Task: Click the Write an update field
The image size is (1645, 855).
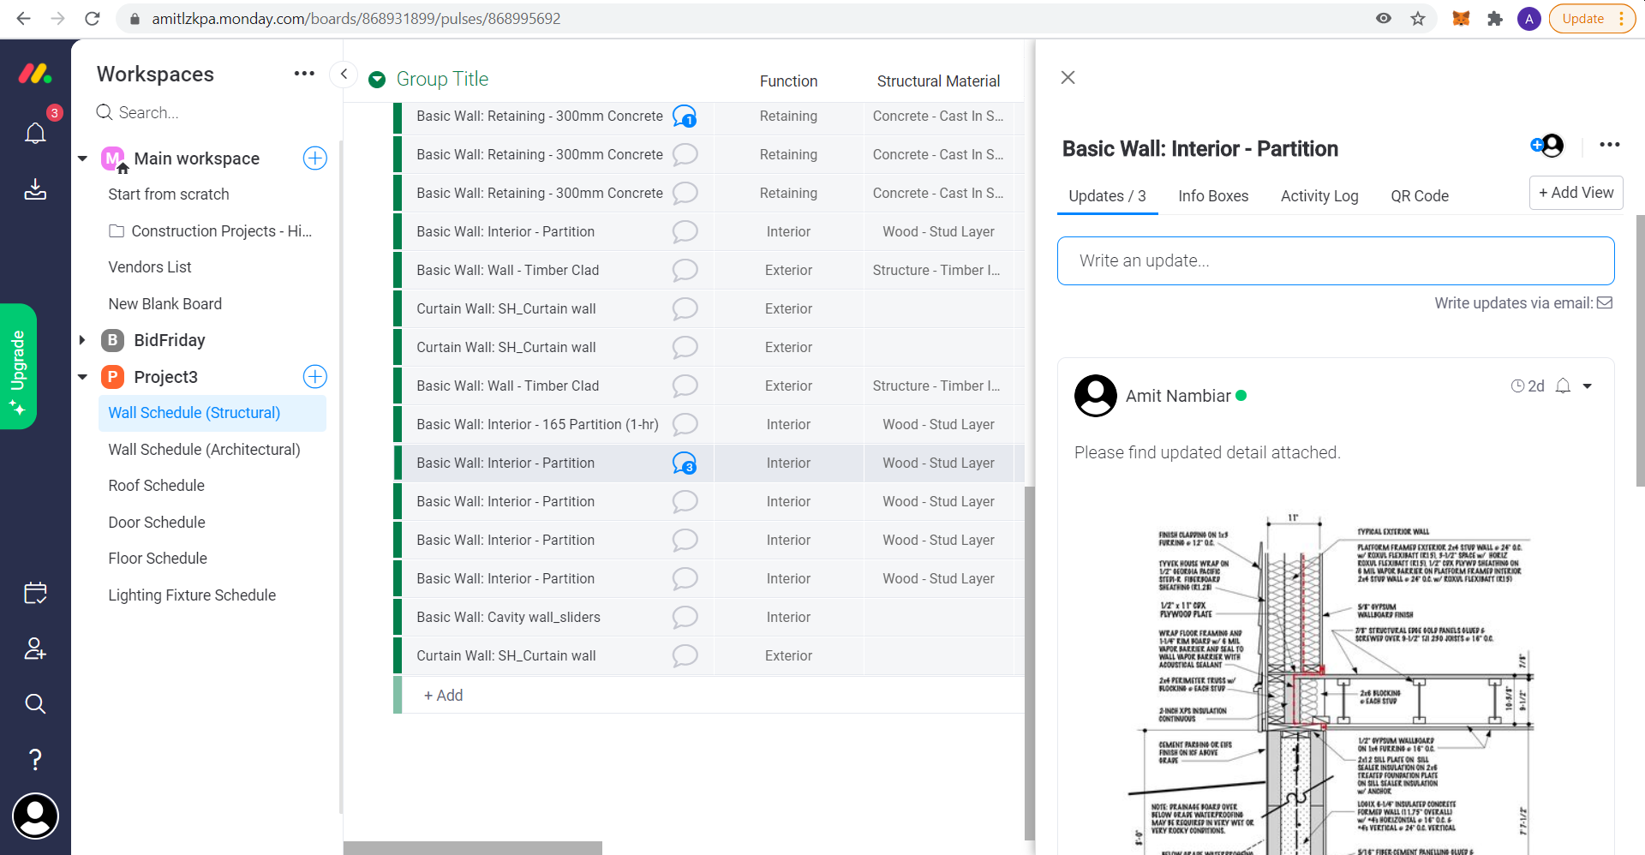Action: coord(1336,260)
